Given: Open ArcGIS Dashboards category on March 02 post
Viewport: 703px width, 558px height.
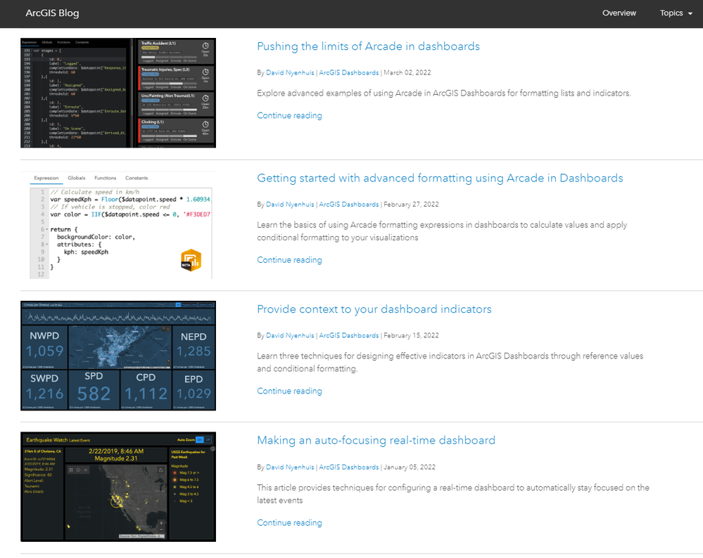Looking at the screenshot, I should tap(348, 72).
